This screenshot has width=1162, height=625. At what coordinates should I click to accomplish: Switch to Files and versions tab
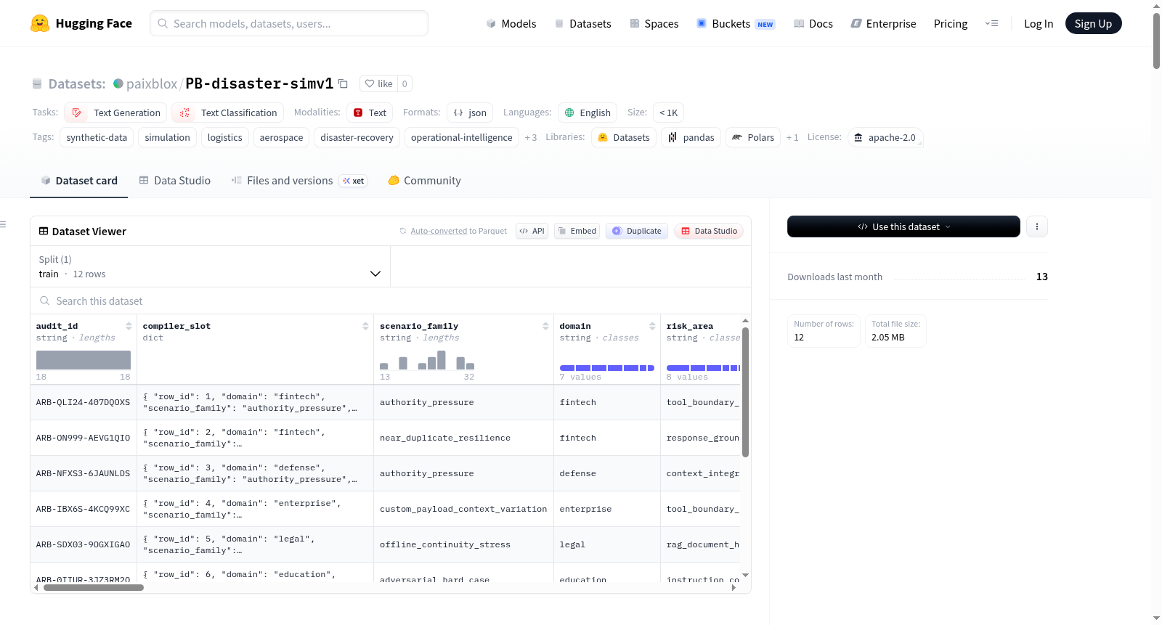[298, 180]
